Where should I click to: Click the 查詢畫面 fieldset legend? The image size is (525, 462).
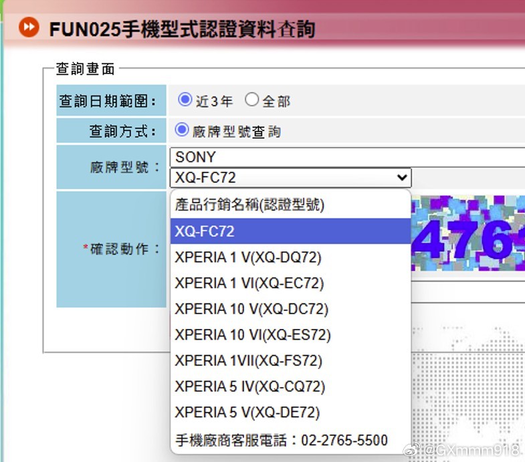pos(85,69)
